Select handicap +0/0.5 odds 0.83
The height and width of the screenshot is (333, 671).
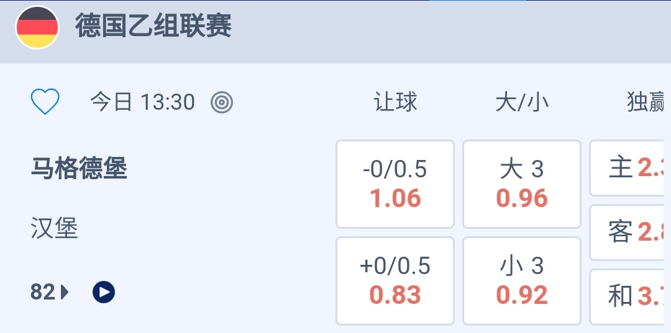(x=395, y=281)
